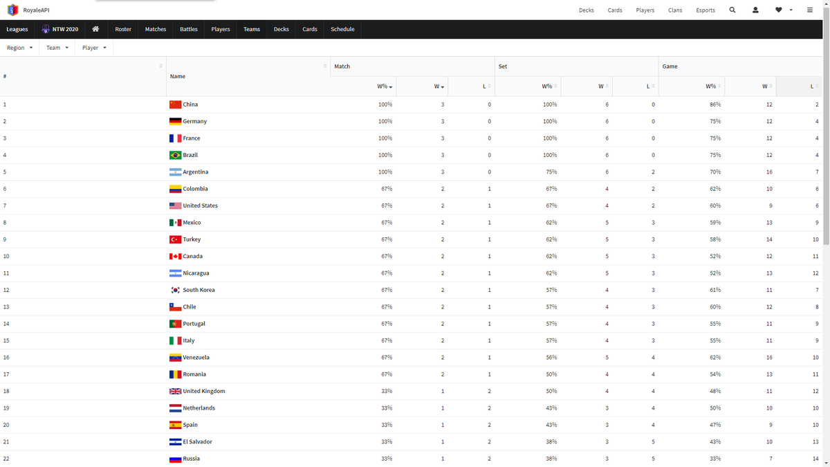
Task: Sort by Game L column
Action: point(800,86)
